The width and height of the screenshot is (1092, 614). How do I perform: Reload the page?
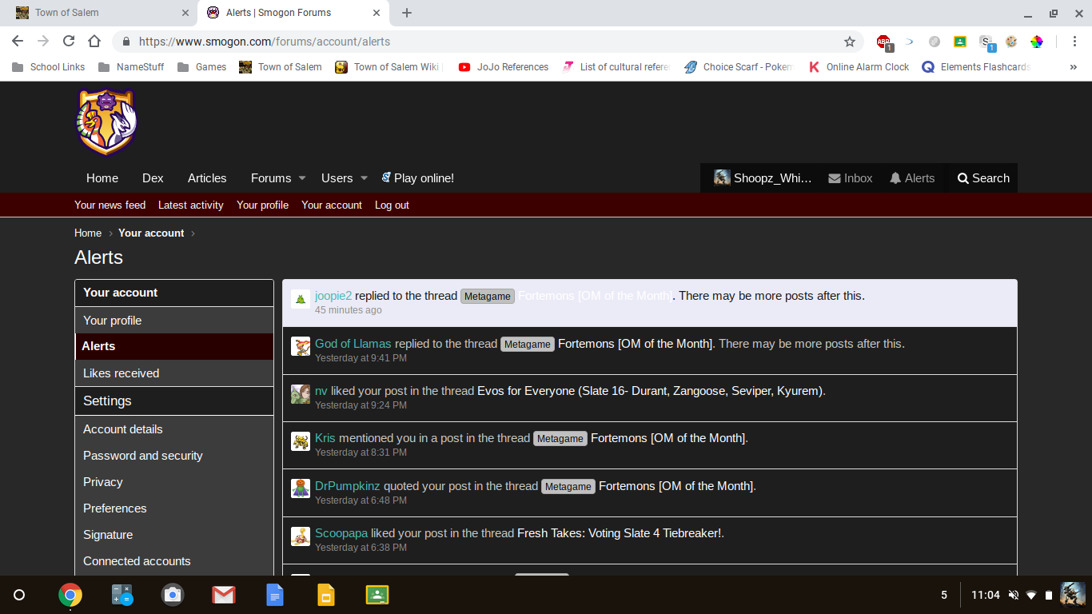69,42
